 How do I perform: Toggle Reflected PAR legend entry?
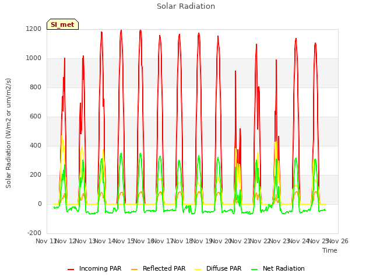[158, 268]
